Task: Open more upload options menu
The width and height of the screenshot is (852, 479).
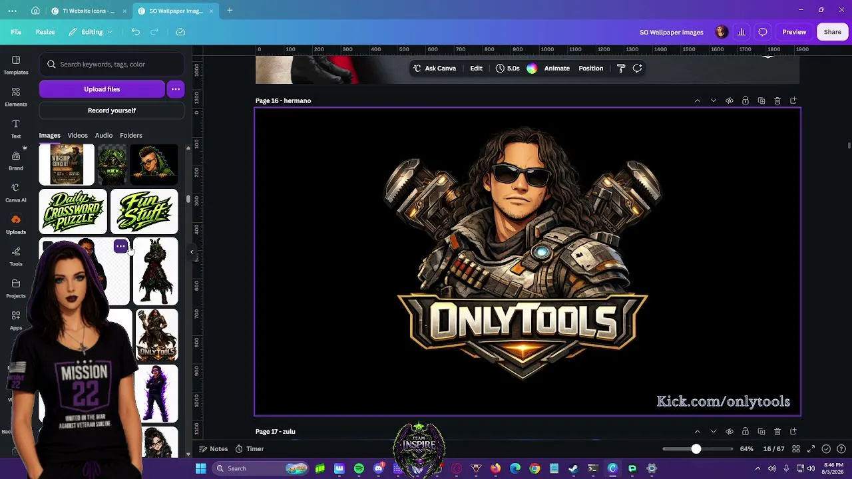Action: (x=176, y=89)
